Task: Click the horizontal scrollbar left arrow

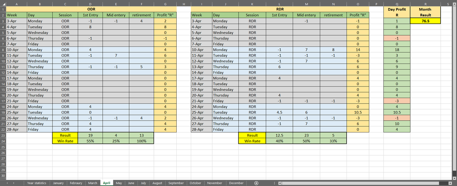Action: click(280, 183)
